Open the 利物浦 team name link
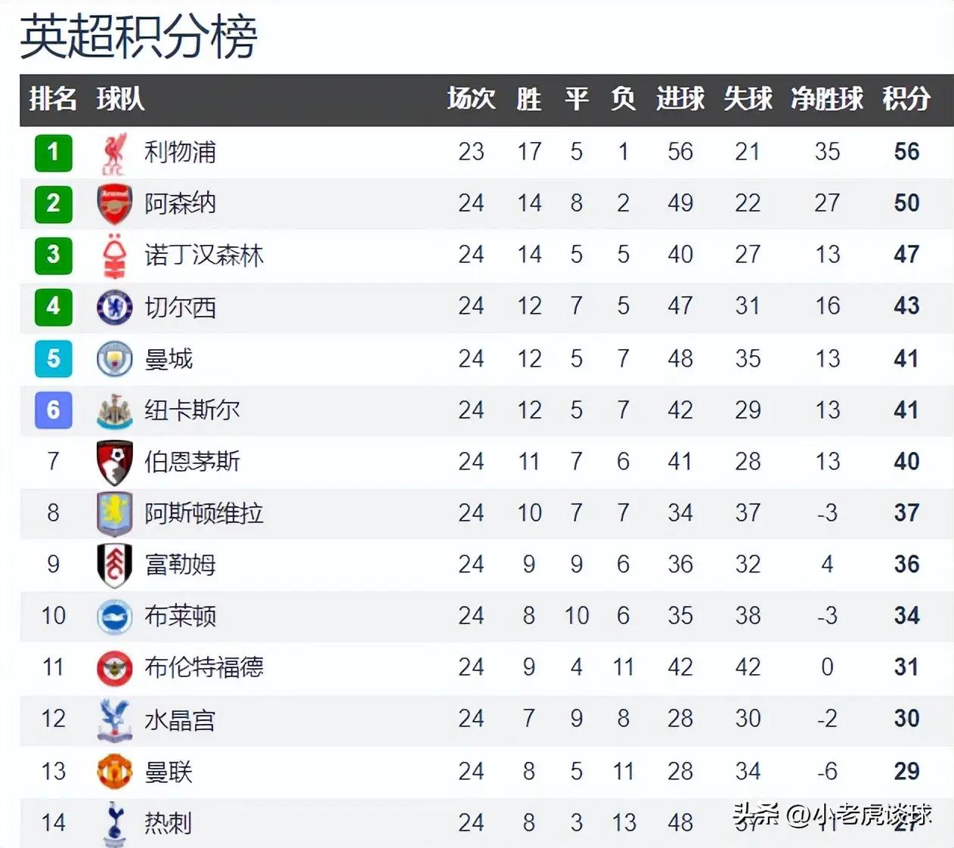 pos(180,153)
